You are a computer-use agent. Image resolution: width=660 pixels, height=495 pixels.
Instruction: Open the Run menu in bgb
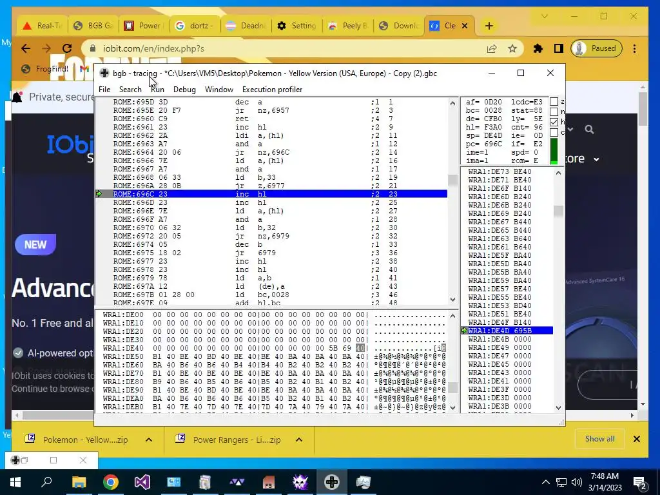click(x=157, y=89)
